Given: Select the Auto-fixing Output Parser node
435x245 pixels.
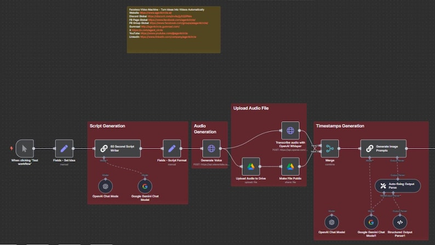Looking at the screenshot, I should tap(398, 186).
